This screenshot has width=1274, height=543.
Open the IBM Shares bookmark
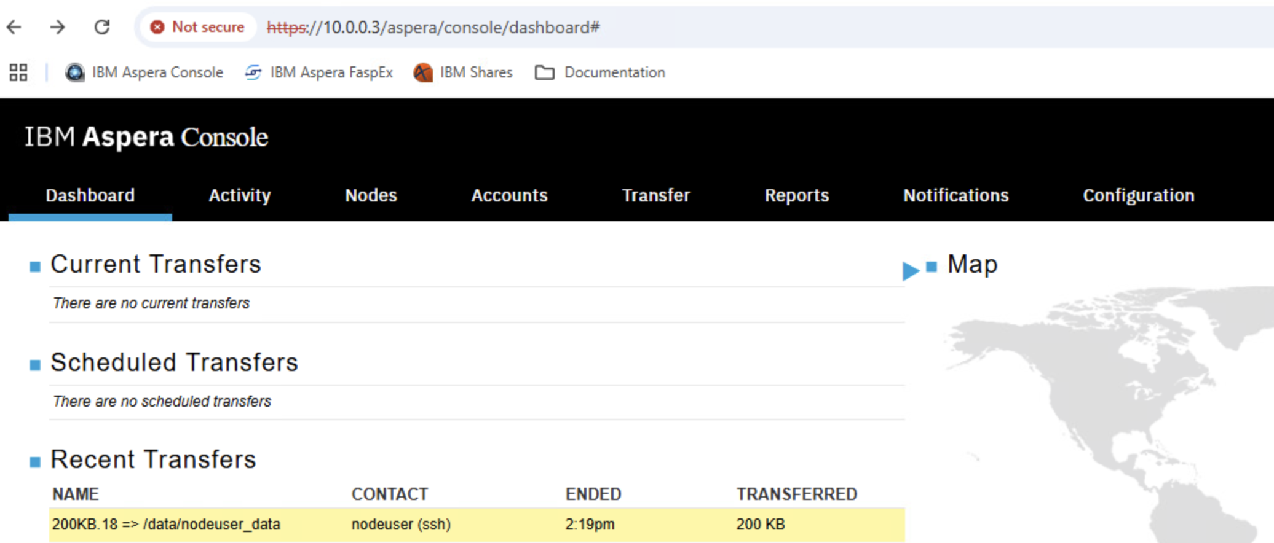(x=463, y=72)
